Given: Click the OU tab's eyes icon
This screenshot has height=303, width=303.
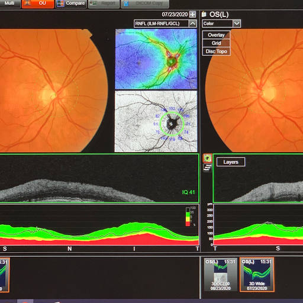Looking at the screenshot, I should pos(27,3).
